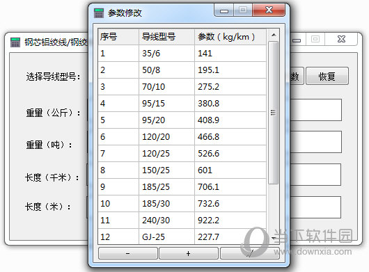Click parameter value 195.1

[230, 70]
